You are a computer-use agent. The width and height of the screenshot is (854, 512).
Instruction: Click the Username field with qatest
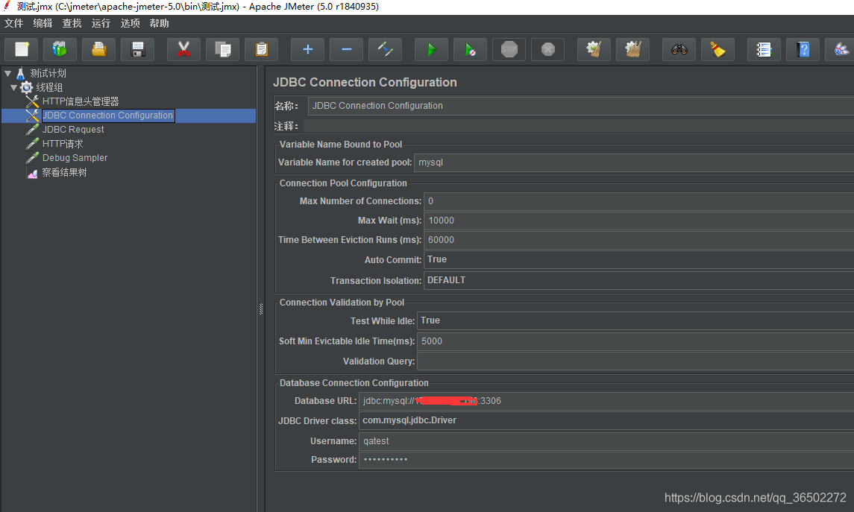606,440
